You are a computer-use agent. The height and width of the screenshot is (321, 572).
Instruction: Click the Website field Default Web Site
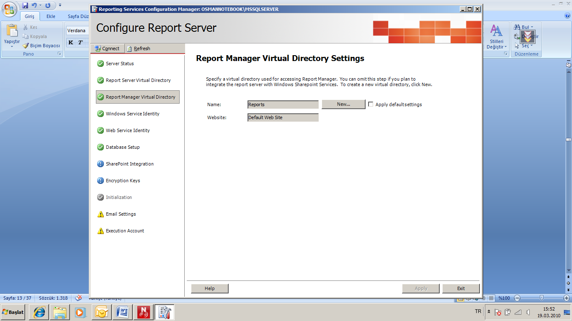coord(283,117)
